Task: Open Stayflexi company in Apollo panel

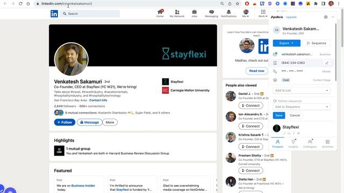Action: (290, 127)
